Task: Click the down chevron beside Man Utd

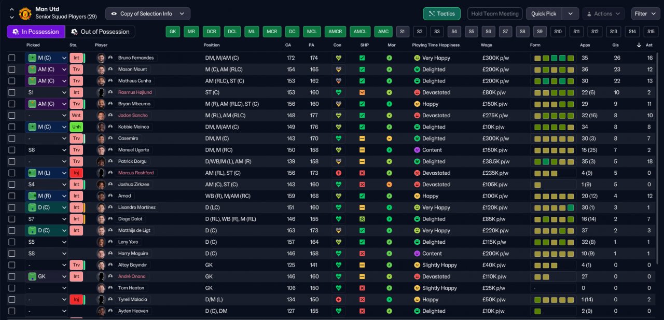Action: click(x=11, y=17)
